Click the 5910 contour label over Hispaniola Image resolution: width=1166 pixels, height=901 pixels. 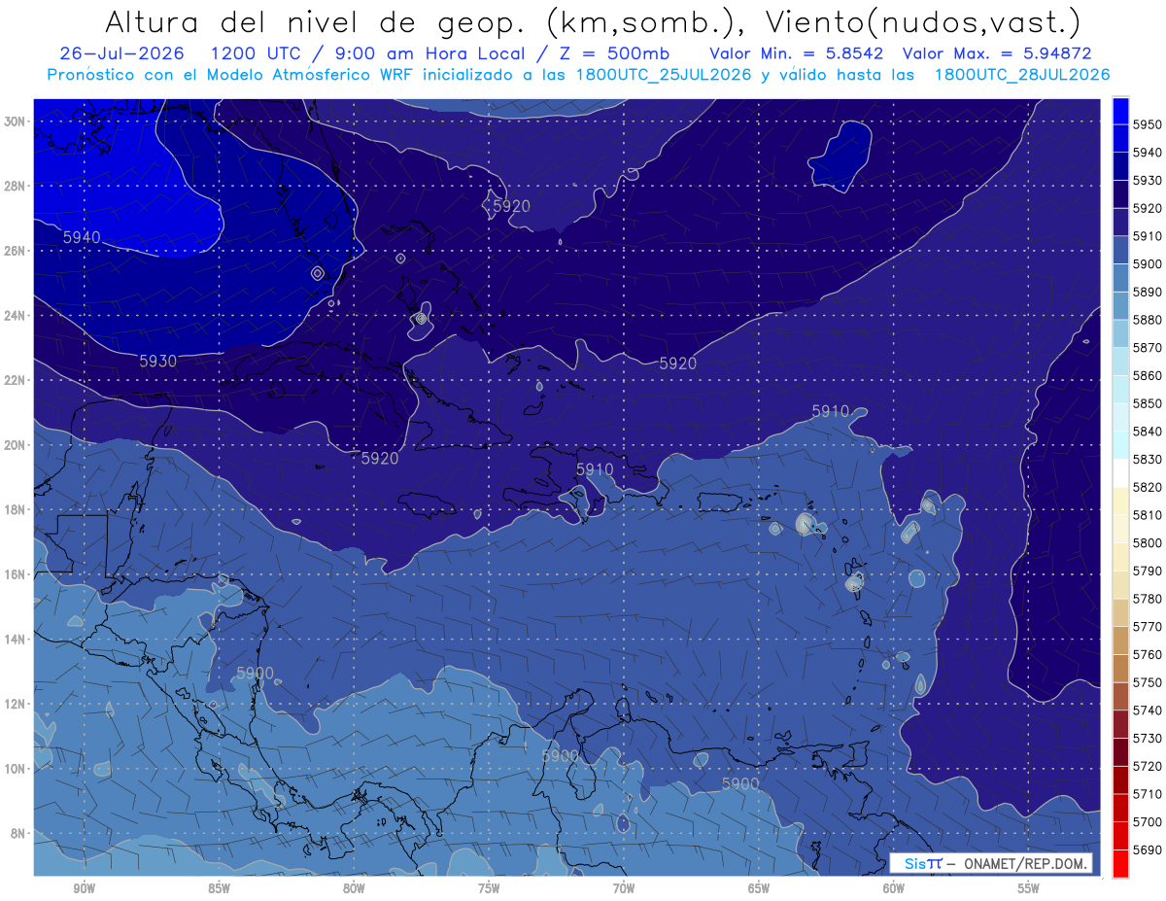click(595, 468)
